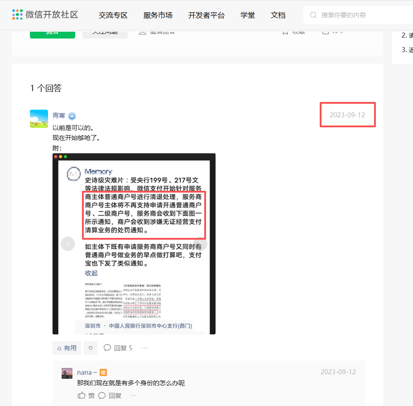Downvote the answer with the down triangle

pyautogui.click(x=91, y=348)
